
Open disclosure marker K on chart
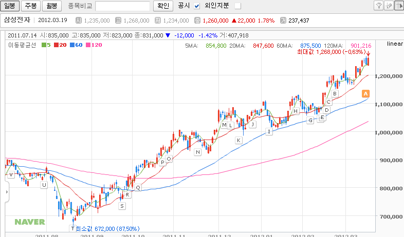coord(238,141)
